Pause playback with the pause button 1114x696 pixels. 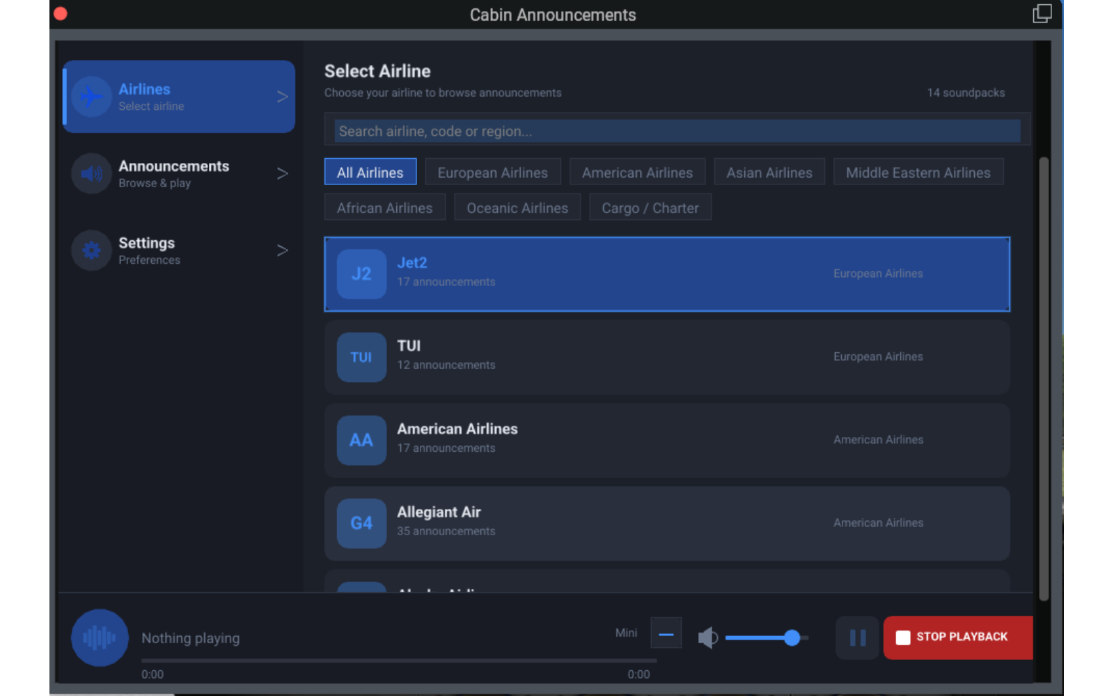[x=858, y=638]
